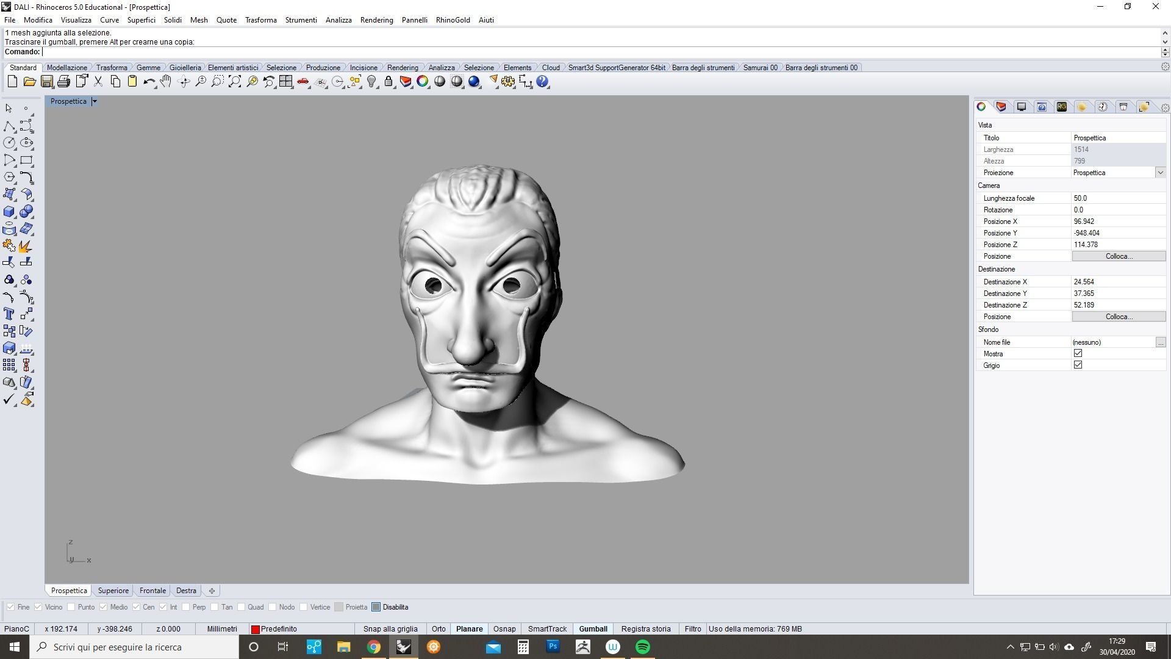Select the Rectangle tool in left toolbar
The image size is (1171, 659).
26,160
